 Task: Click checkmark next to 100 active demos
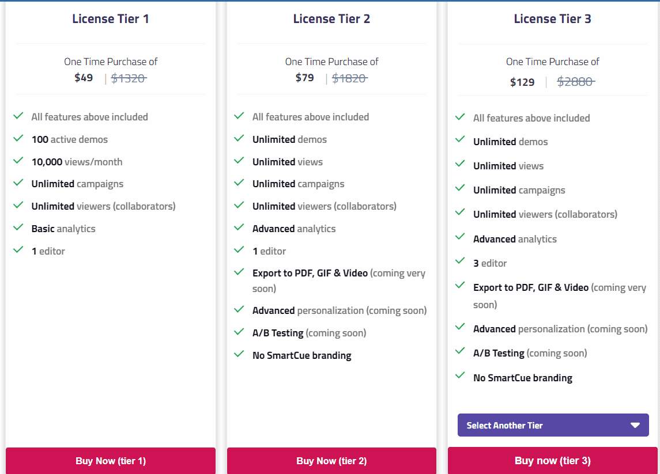[x=18, y=139]
